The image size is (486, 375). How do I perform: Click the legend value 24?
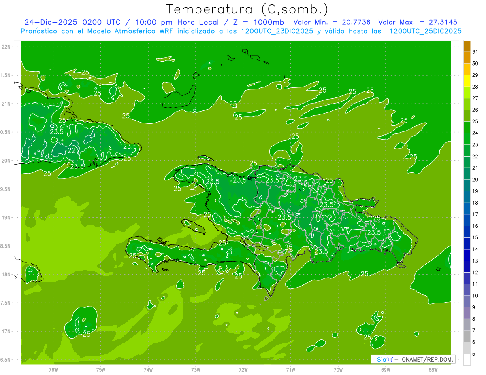tap(475, 133)
